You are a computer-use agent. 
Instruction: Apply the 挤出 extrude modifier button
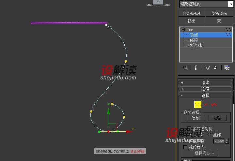click(x=192, y=21)
